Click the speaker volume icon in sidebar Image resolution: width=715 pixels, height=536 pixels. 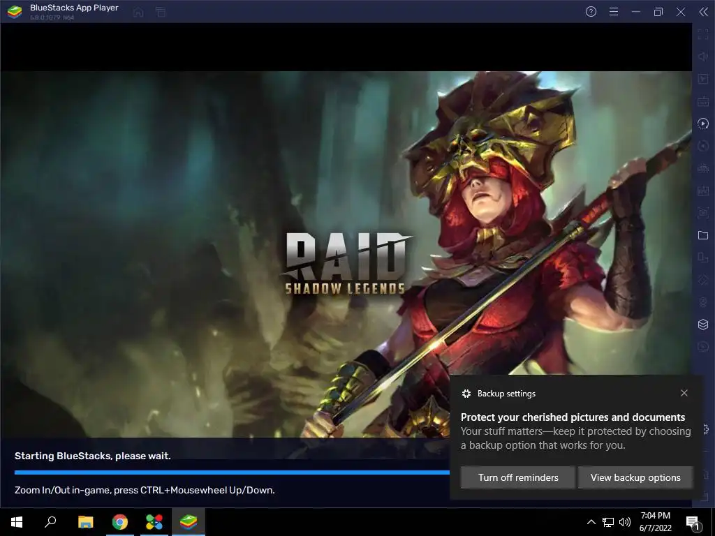pyautogui.click(x=703, y=57)
